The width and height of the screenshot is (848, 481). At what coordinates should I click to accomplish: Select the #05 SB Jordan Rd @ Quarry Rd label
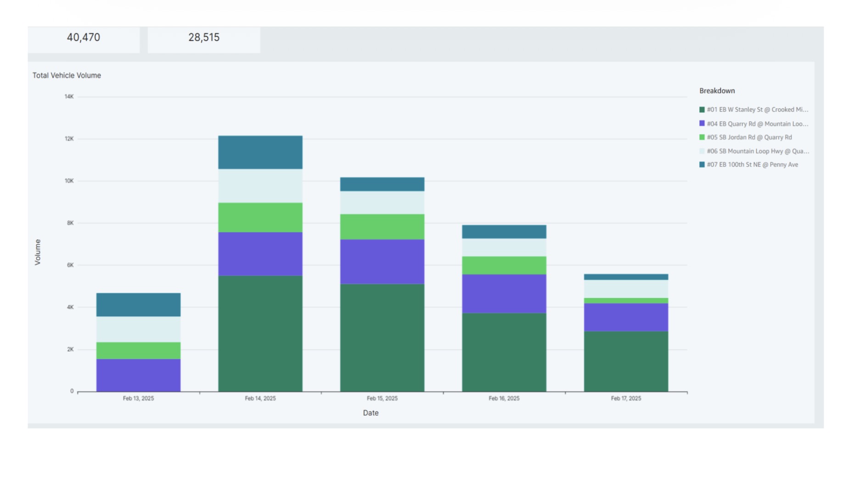(x=749, y=137)
